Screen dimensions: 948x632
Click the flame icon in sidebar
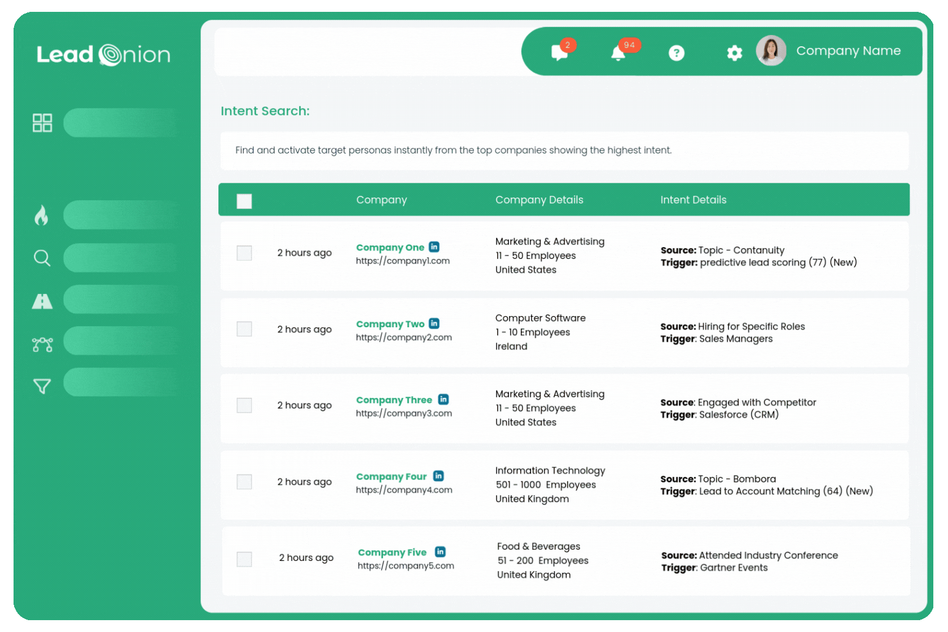[x=42, y=215]
